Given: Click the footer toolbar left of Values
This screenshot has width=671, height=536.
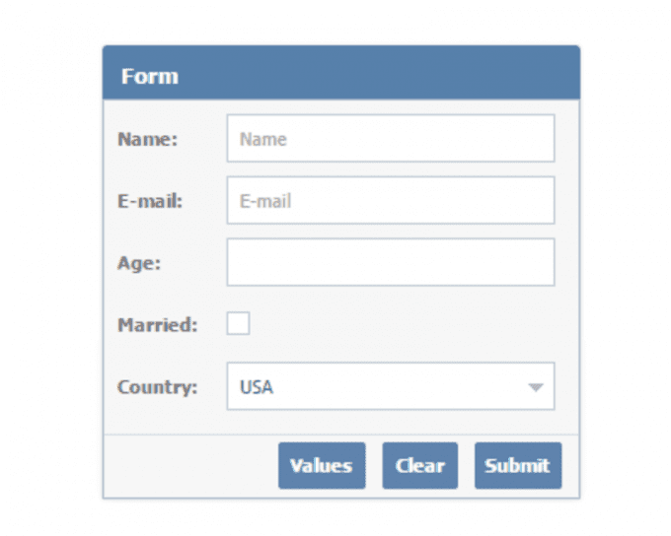Looking at the screenshot, I should pyautogui.click(x=187, y=466).
